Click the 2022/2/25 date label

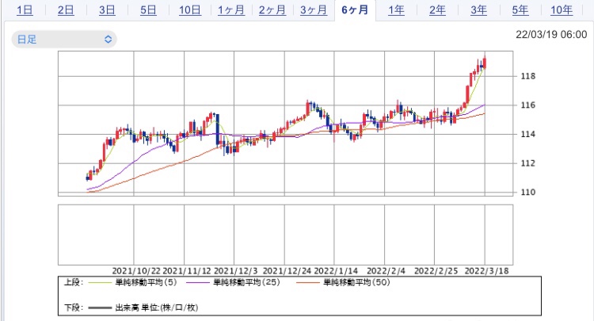436,271
